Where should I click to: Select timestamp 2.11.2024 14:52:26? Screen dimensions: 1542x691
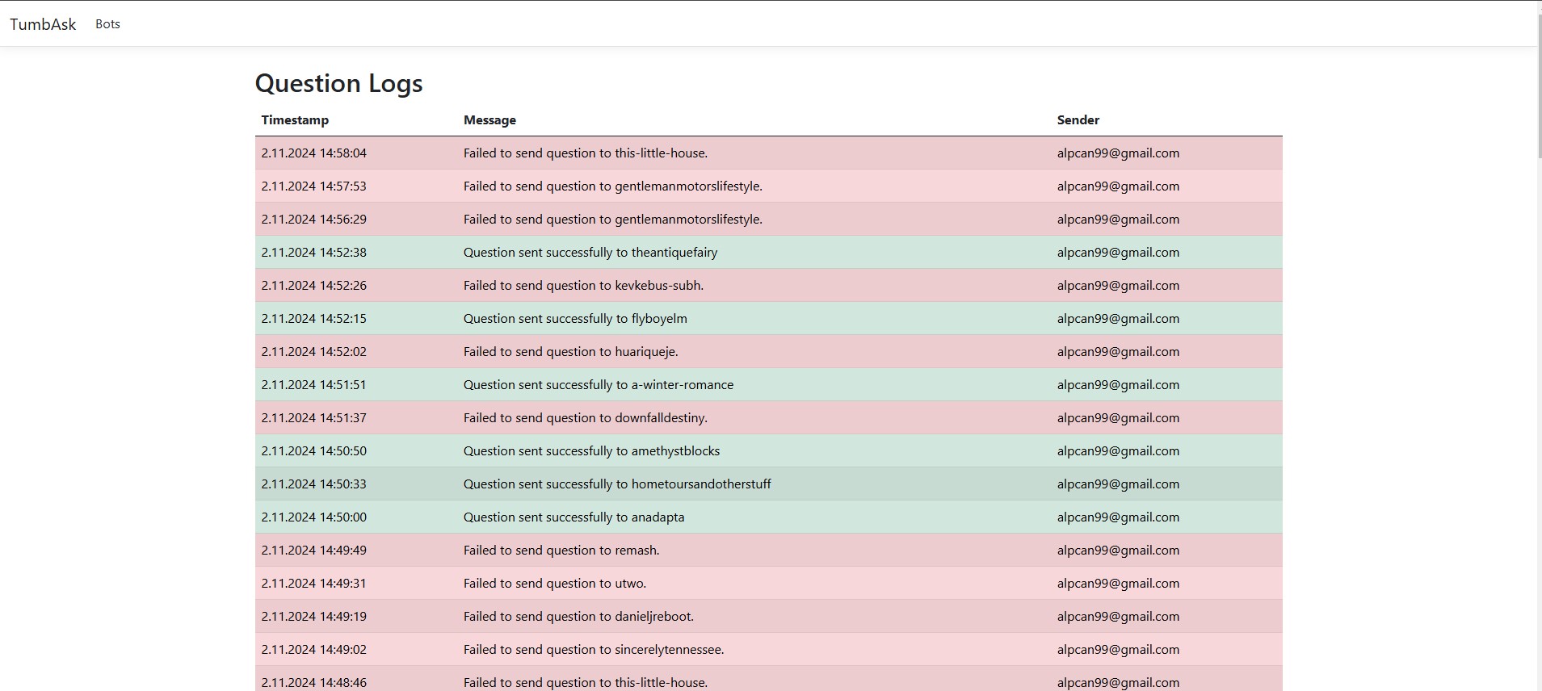pyautogui.click(x=313, y=286)
